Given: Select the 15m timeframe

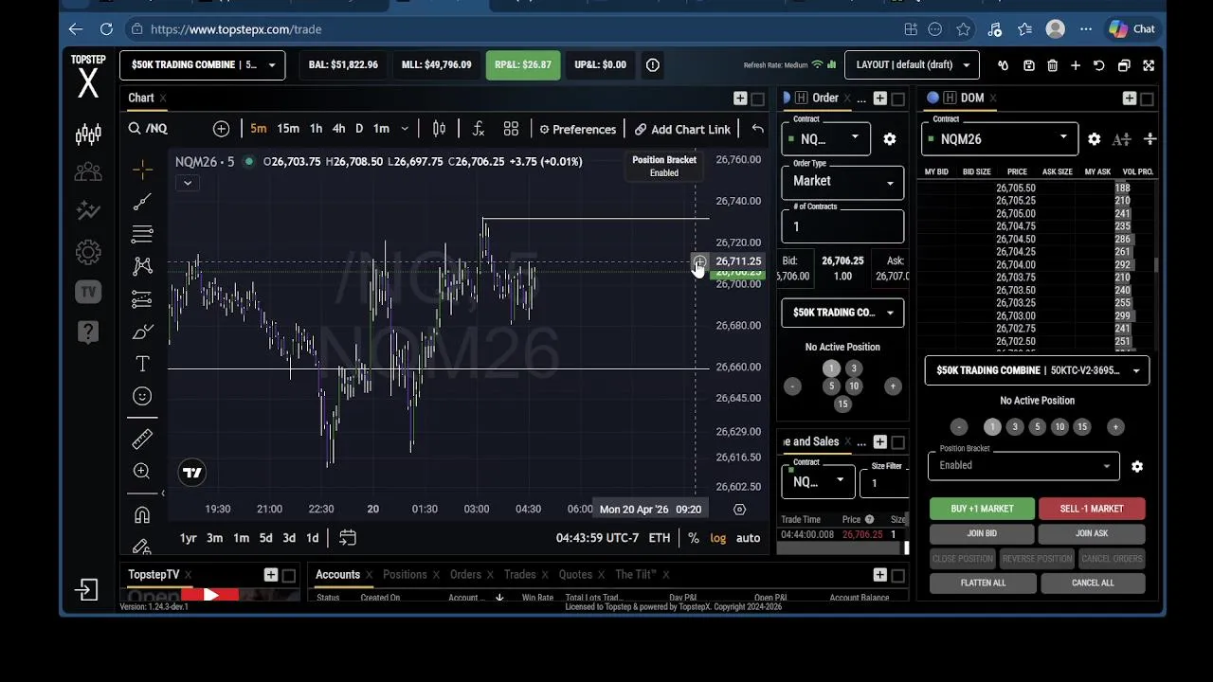Looking at the screenshot, I should (x=288, y=129).
